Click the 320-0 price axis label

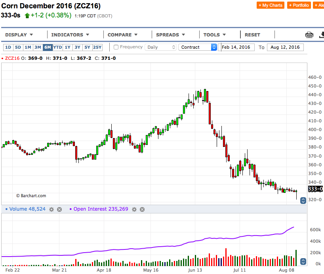315,200
